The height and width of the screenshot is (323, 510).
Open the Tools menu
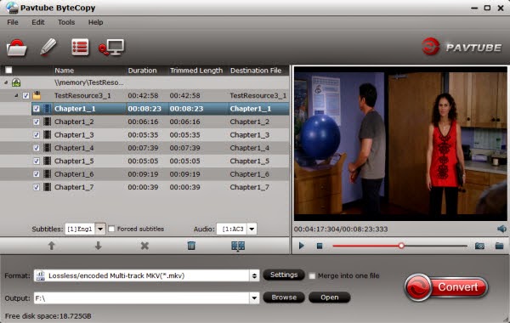(x=66, y=22)
